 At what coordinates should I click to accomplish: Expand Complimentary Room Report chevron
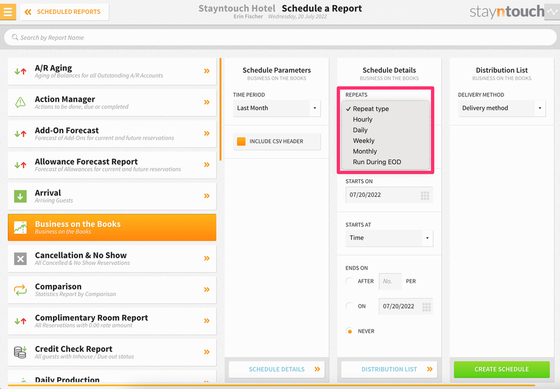tap(206, 320)
